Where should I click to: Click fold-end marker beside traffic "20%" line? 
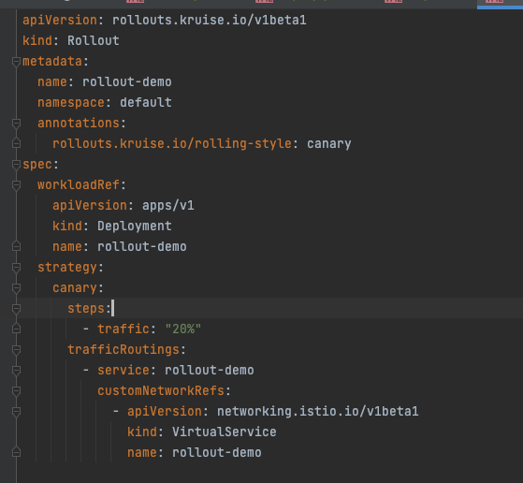click(16, 329)
